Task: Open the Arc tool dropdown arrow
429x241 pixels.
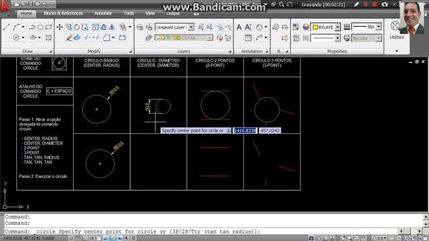Action: (23, 27)
